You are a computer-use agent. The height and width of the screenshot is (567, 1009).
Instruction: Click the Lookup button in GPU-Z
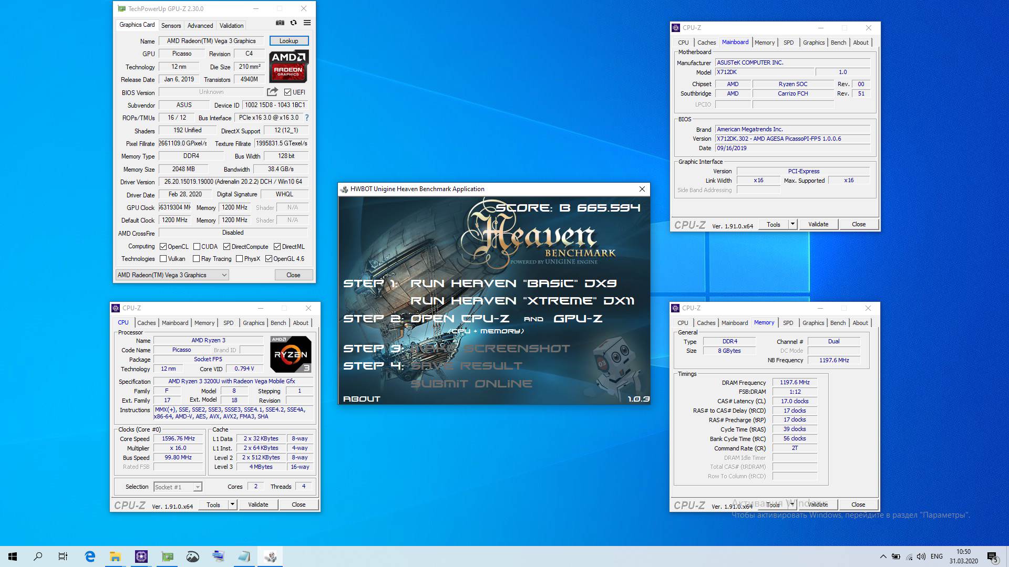pos(289,41)
